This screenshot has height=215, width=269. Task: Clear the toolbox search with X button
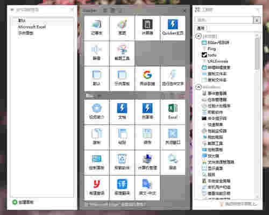coord(257,20)
